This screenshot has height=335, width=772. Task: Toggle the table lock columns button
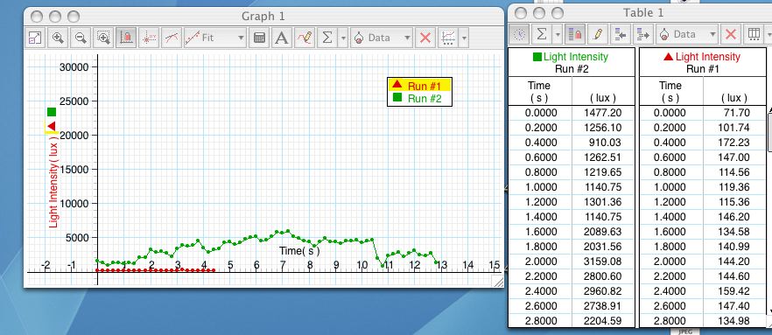point(574,34)
